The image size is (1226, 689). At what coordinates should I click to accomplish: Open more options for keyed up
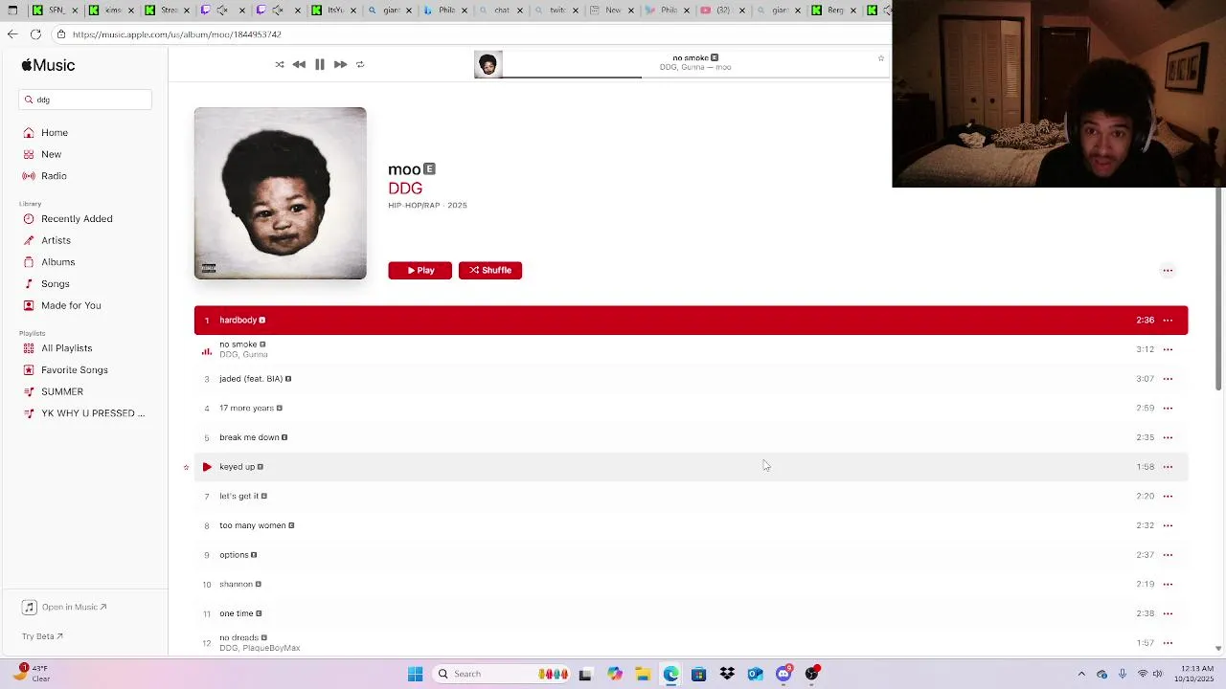pos(1168,467)
